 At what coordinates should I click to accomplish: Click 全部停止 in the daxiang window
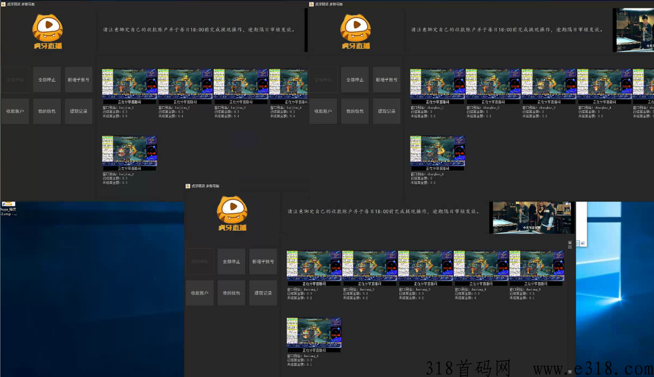point(231,261)
